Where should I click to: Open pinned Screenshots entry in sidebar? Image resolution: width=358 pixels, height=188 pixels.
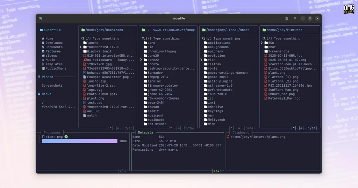tap(52, 86)
